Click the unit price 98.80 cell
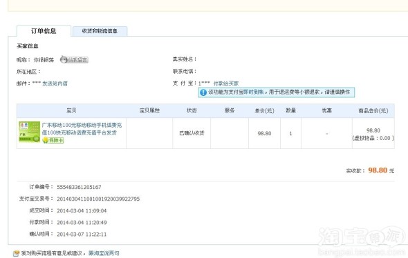 point(264,133)
